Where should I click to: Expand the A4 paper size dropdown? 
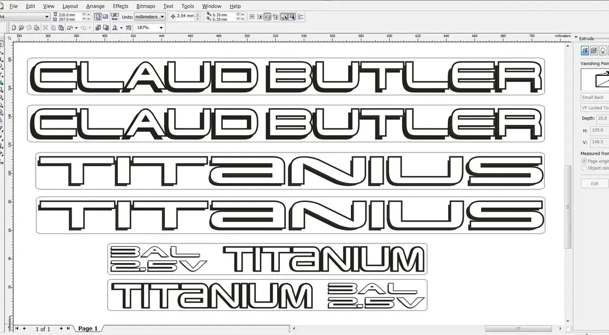click(47, 17)
